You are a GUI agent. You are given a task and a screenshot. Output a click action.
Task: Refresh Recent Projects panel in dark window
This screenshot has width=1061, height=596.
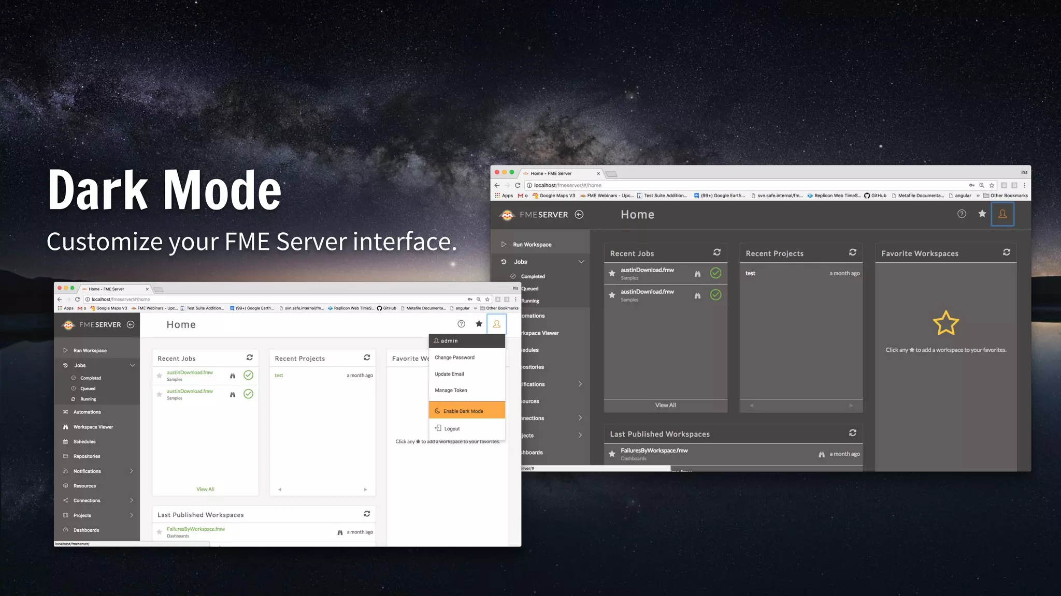pyautogui.click(x=853, y=252)
